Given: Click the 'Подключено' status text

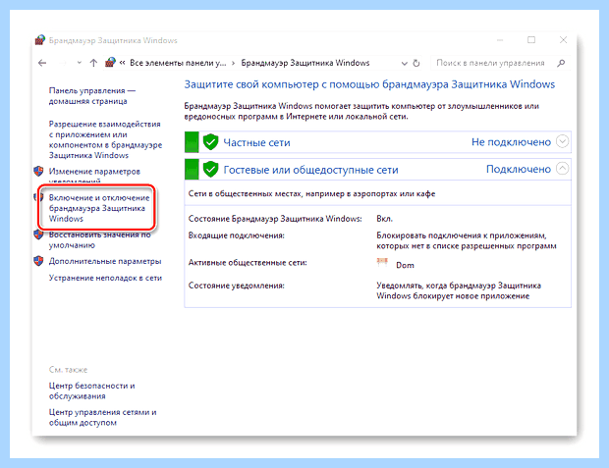Looking at the screenshot, I should pos(519,169).
